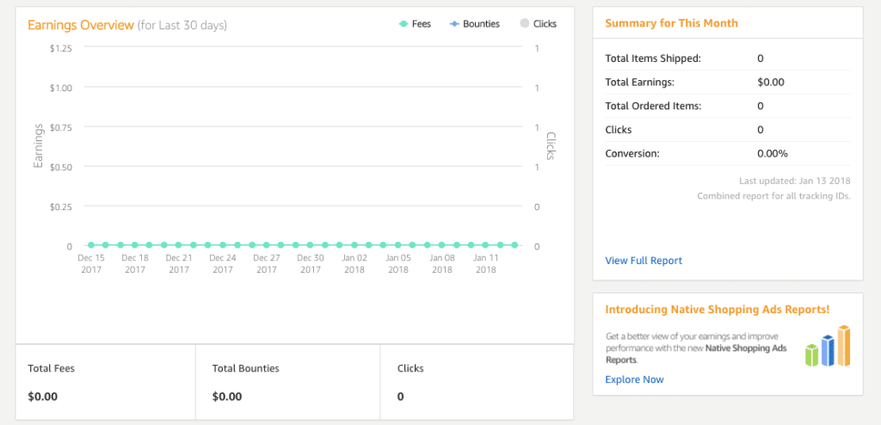
Task: Toggle the Fees series in chart legend
Action: pyautogui.click(x=416, y=24)
